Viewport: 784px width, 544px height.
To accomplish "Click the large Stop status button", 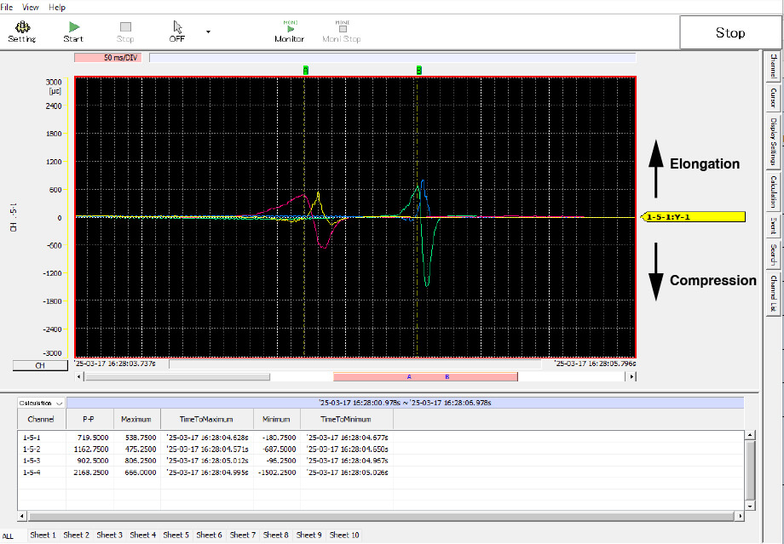I will (x=729, y=33).
